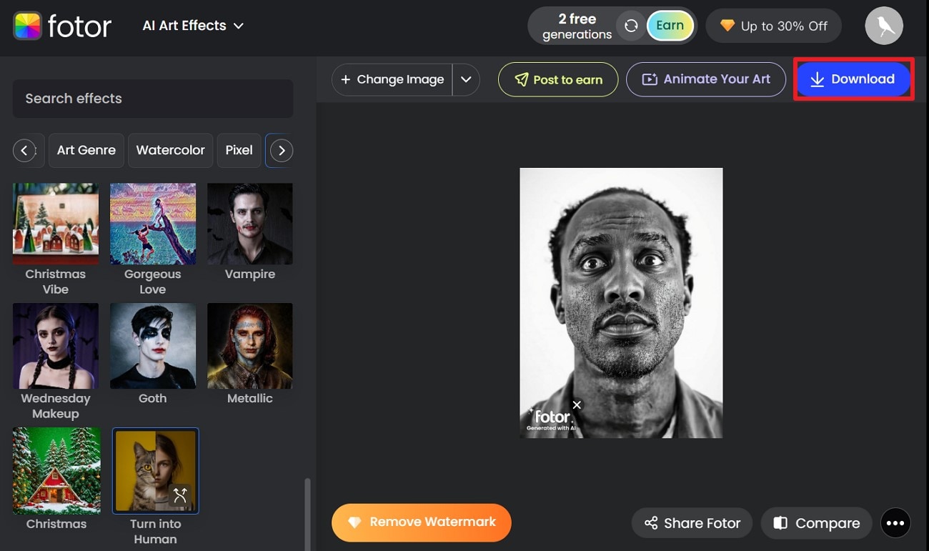Click the Fotor logo icon
929x551 pixels.
coord(27,26)
